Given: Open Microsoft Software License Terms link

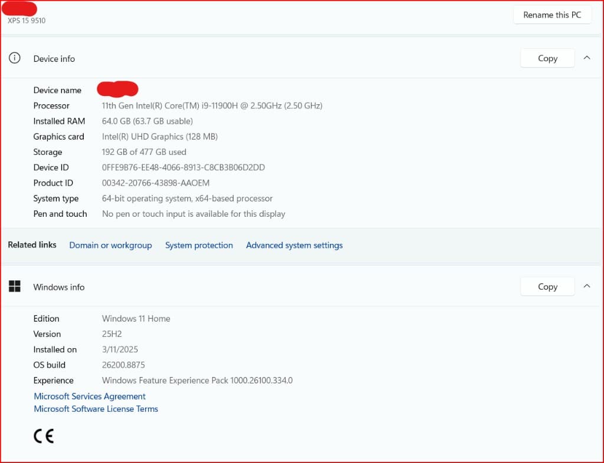Looking at the screenshot, I should (x=96, y=409).
